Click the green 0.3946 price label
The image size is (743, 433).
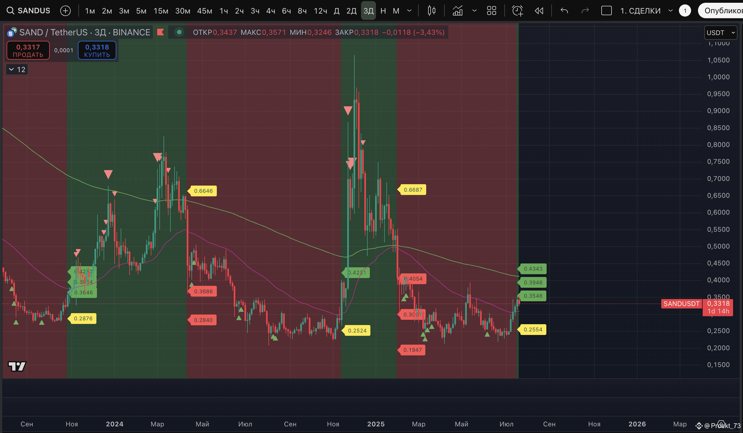533,282
